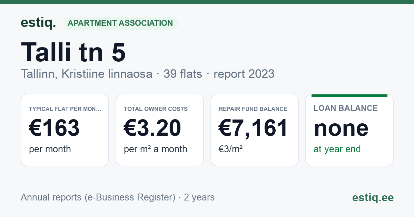Select the APARTMENT ASSOCIATION badge
This screenshot has width=414, height=217.
tap(120, 23)
